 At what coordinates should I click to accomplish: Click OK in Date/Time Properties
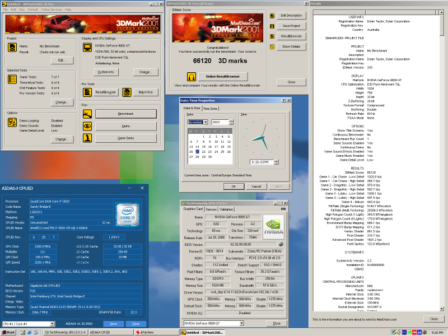(234, 186)
